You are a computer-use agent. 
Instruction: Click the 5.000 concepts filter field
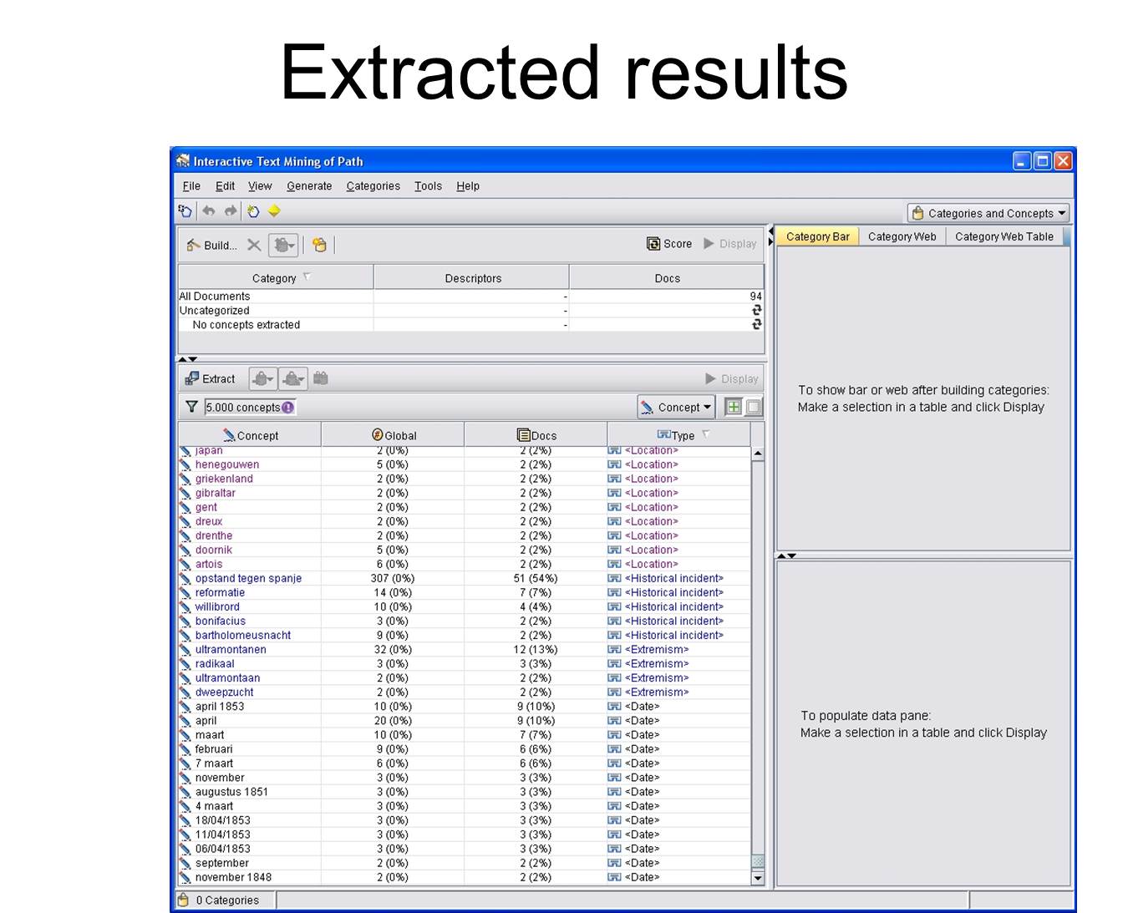click(251, 408)
